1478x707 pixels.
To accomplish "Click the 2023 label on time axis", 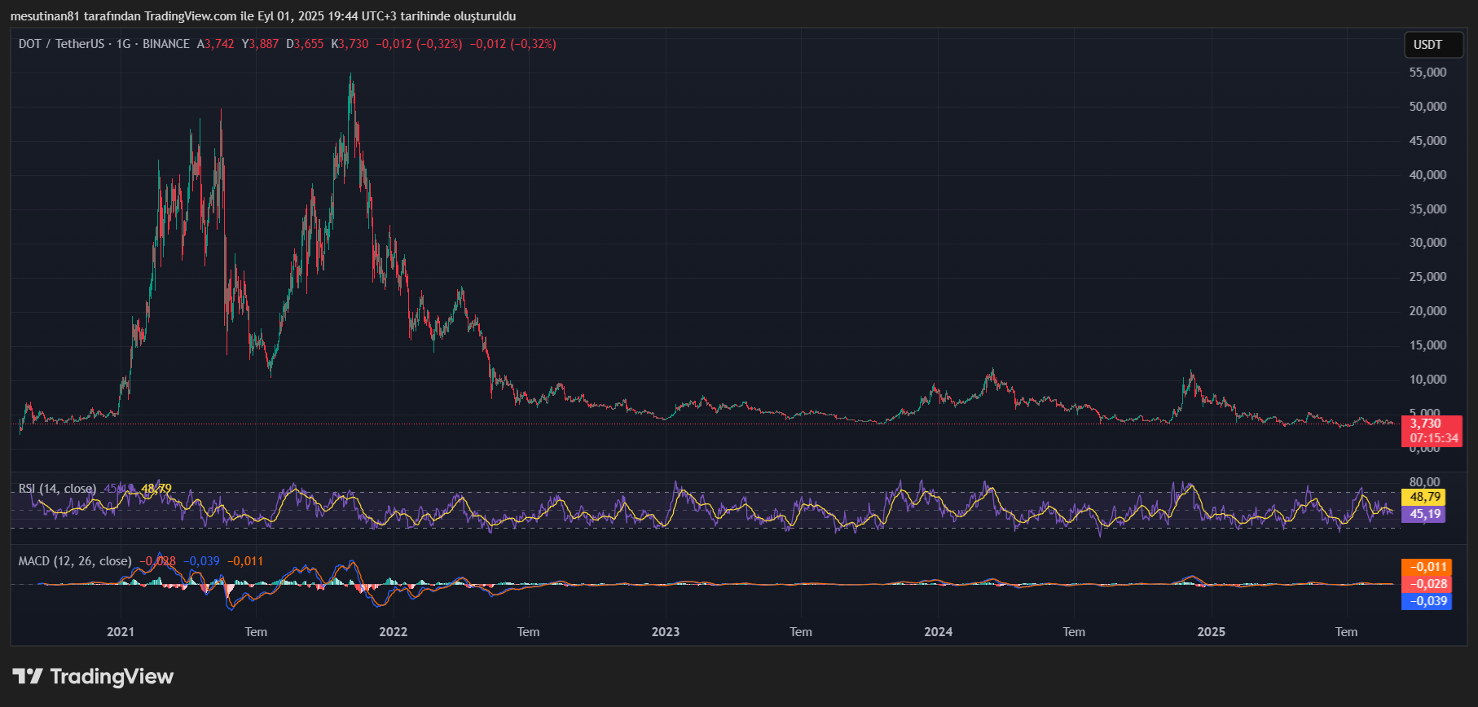I will 666,632.
